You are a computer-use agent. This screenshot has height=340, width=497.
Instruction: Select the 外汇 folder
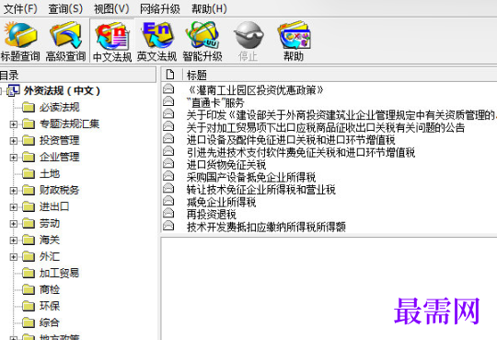(50, 256)
